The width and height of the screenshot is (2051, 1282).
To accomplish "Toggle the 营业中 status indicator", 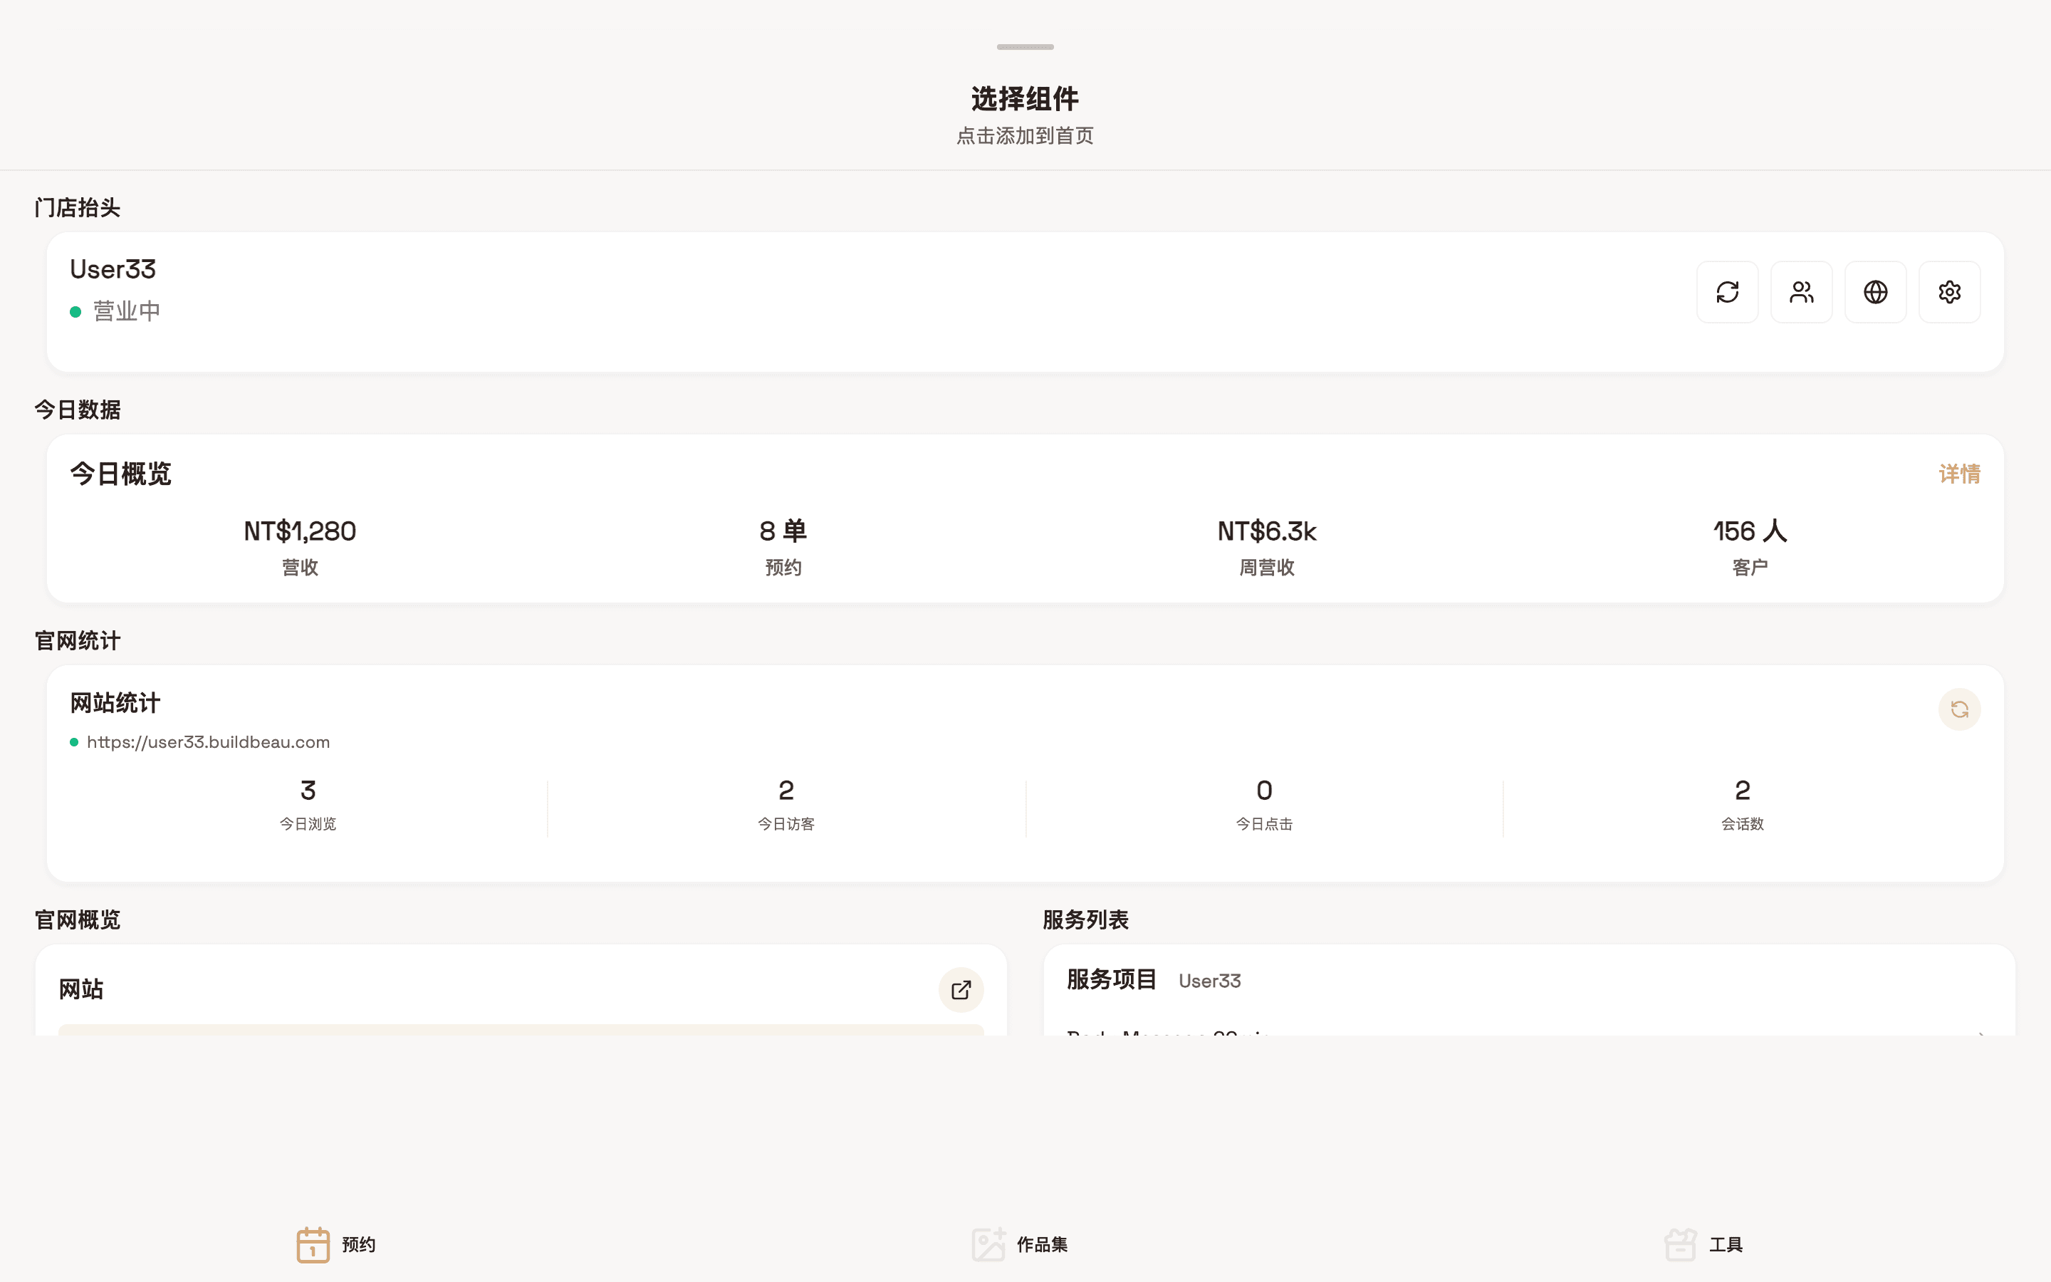I will click(x=76, y=311).
